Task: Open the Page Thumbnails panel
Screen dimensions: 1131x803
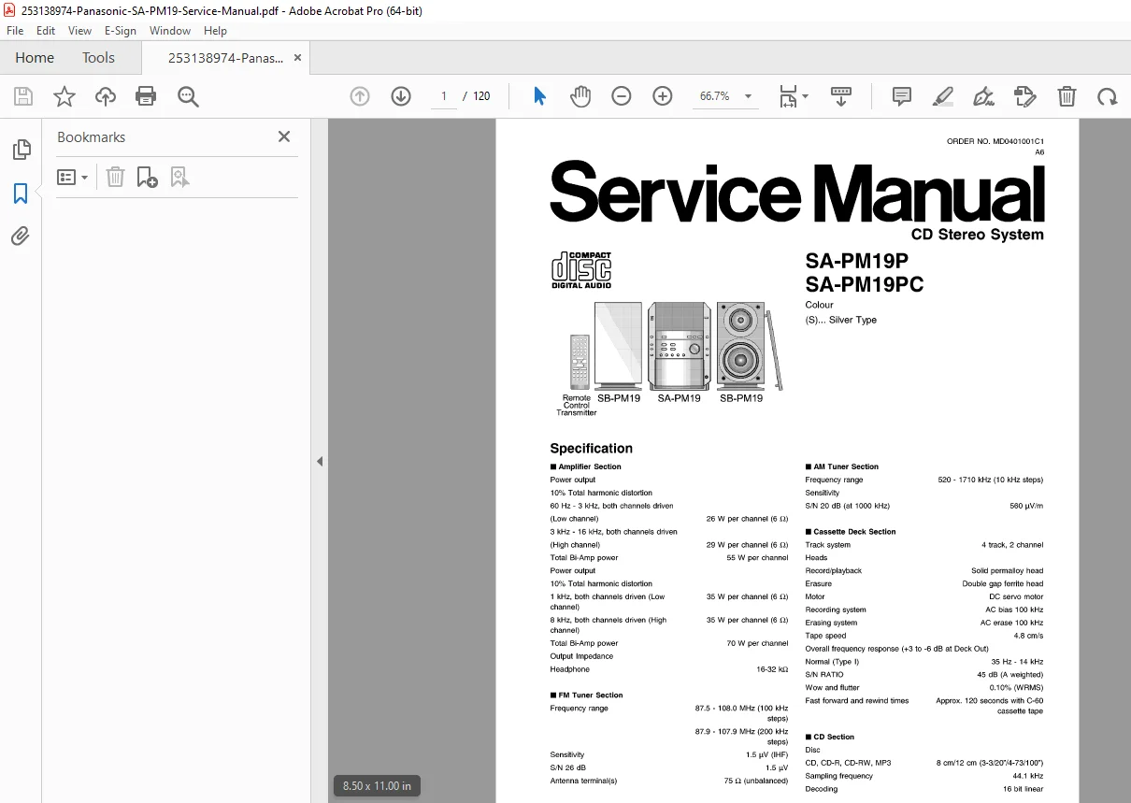Action: 21,150
